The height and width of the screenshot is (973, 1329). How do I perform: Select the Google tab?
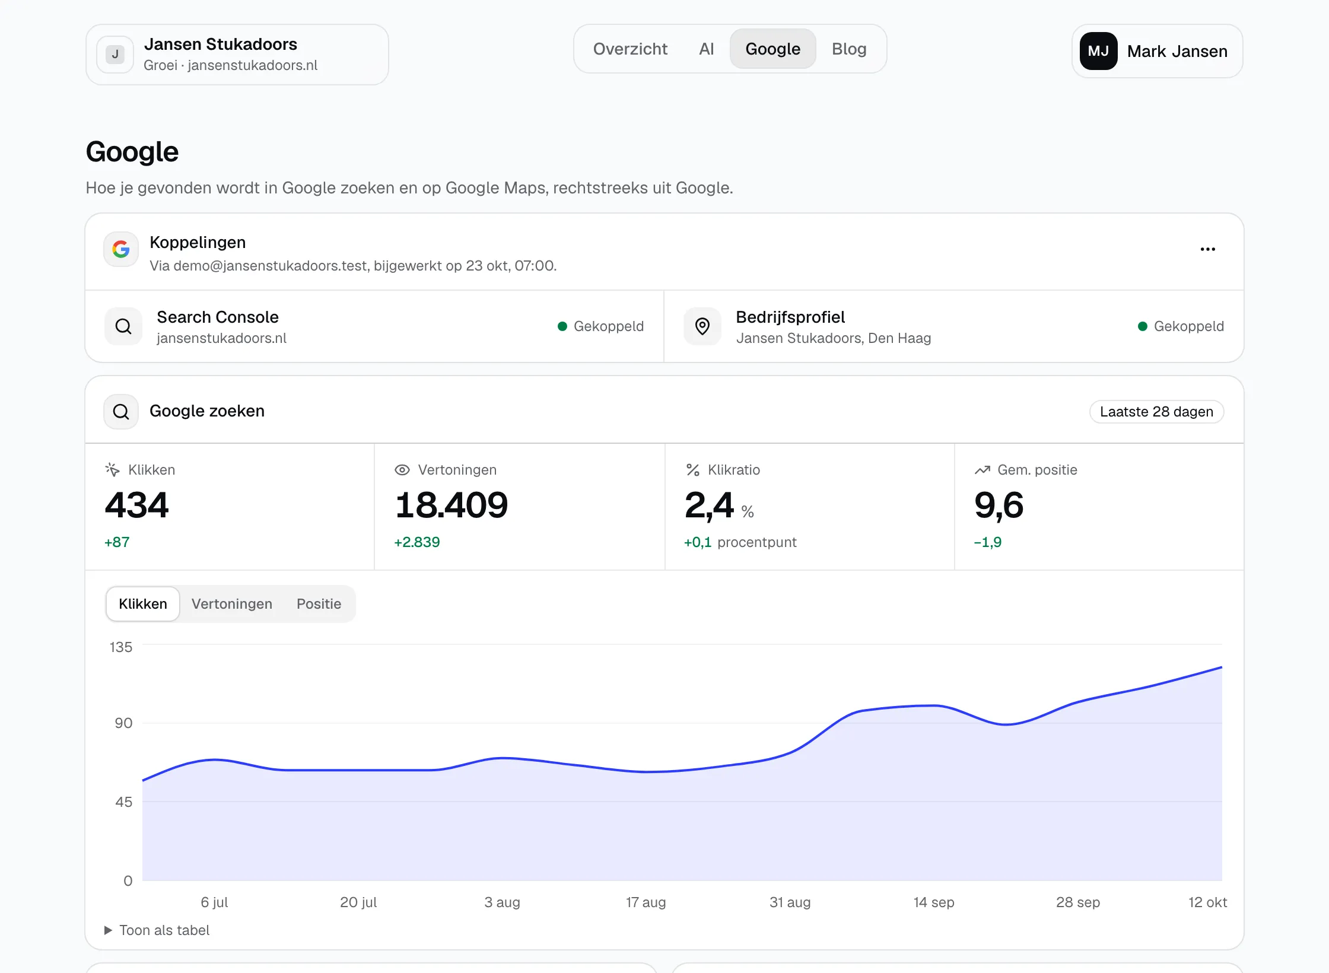pos(772,49)
